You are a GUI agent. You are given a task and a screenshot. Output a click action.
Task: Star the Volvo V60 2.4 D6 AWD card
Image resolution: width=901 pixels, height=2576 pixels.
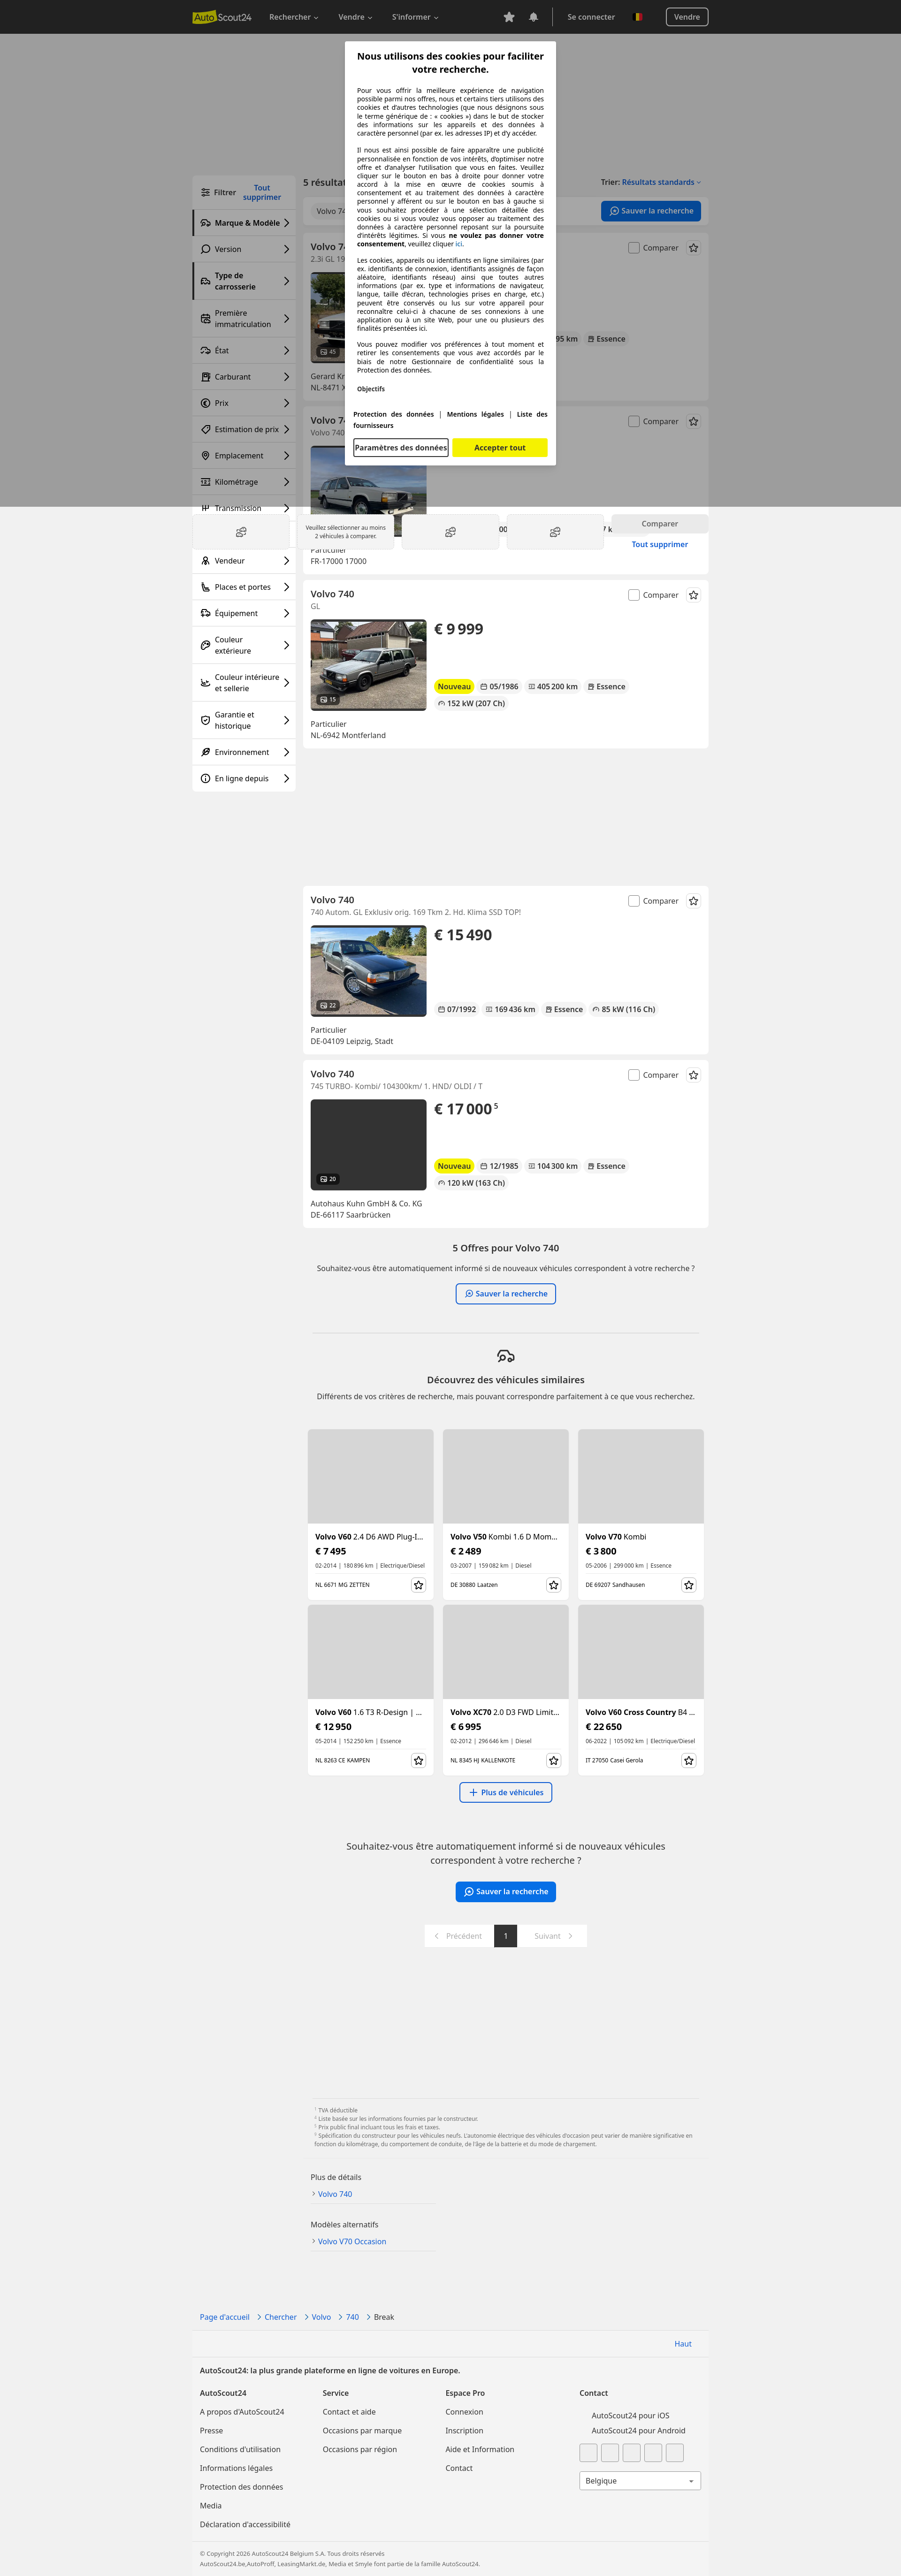click(x=419, y=1585)
